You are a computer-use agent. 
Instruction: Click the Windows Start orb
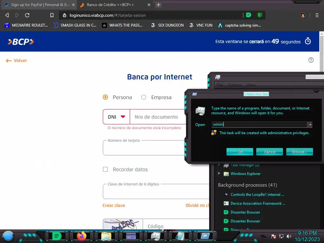[x=8, y=236]
